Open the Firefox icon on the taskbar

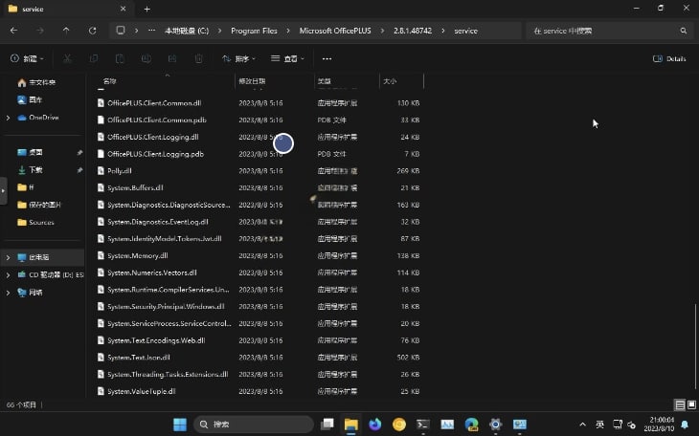pyautogui.click(x=374, y=424)
